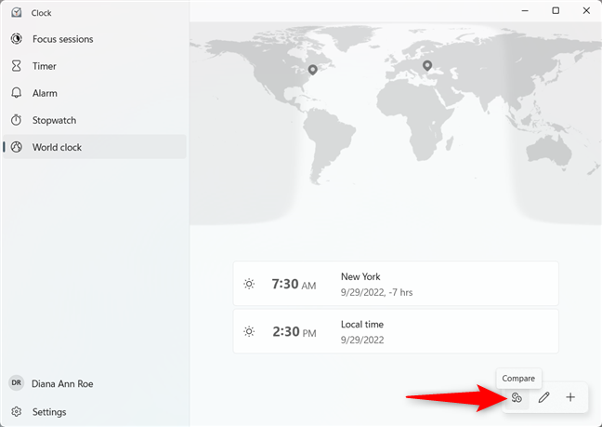
Task: Click the sun icon beside Local time
Action: 249,331
